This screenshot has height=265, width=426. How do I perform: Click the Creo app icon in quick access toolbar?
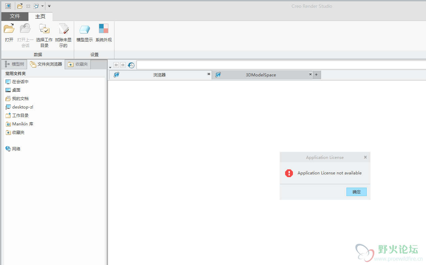click(x=8, y=6)
